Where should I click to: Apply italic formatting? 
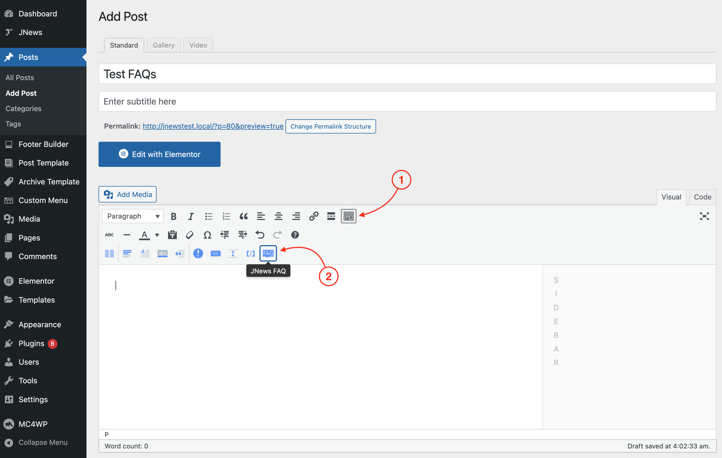coord(191,216)
